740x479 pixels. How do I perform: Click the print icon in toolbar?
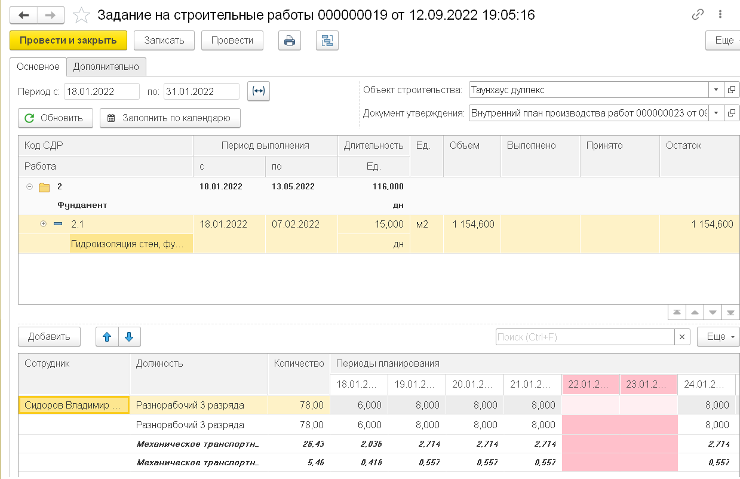[290, 41]
